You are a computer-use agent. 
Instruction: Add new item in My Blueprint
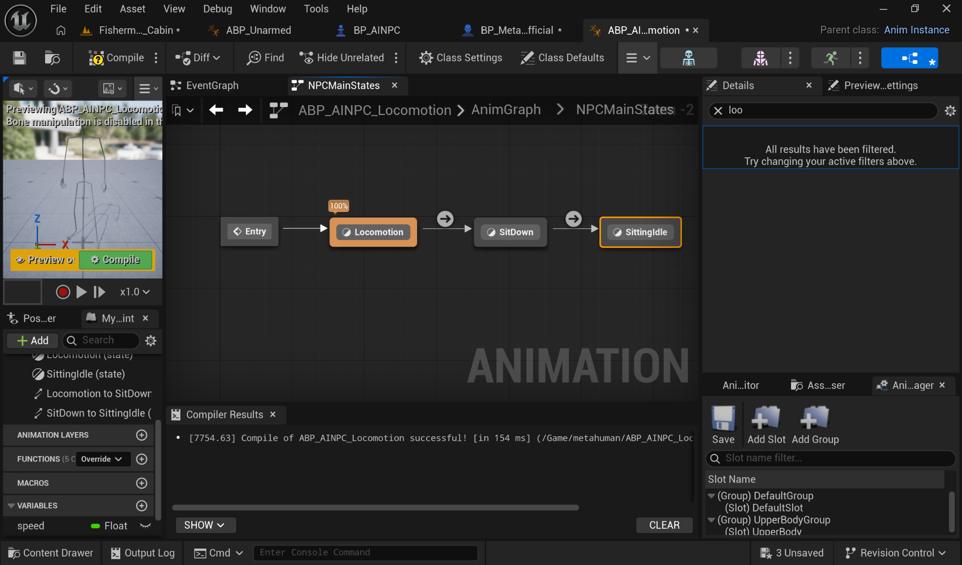point(32,341)
